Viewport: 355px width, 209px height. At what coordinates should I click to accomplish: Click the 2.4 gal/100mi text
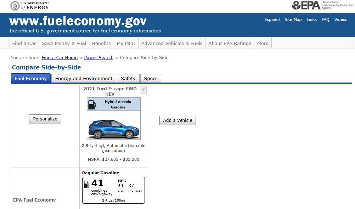(113, 200)
